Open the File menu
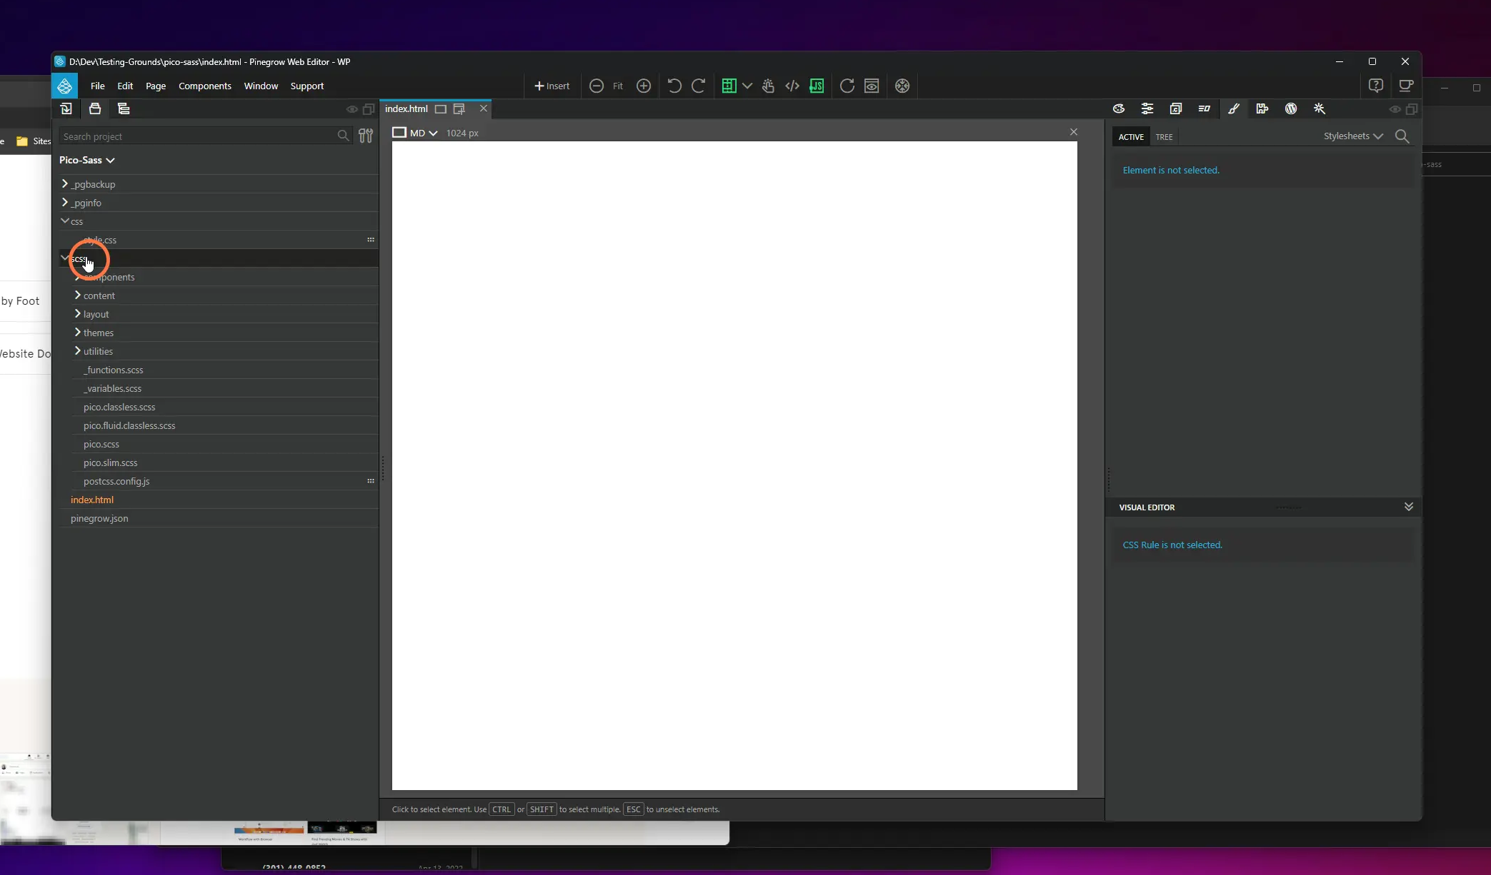The height and width of the screenshot is (875, 1491). 98,86
